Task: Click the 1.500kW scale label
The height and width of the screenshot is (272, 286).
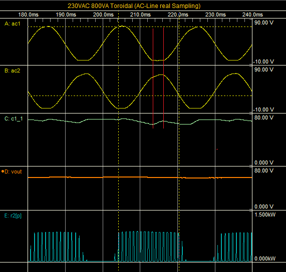Action: (x=265, y=214)
